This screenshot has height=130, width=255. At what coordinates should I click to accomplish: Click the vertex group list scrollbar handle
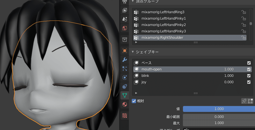tap(251, 24)
